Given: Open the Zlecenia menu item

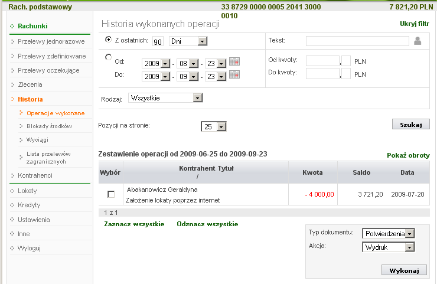Looking at the screenshot, I should pyautogui.click(x=30, y=84).
